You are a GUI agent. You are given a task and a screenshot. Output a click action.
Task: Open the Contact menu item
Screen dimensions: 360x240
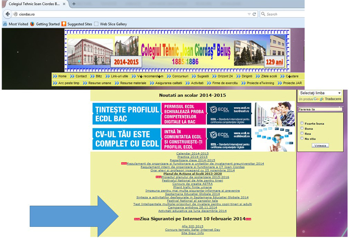(x=78, y=76)
